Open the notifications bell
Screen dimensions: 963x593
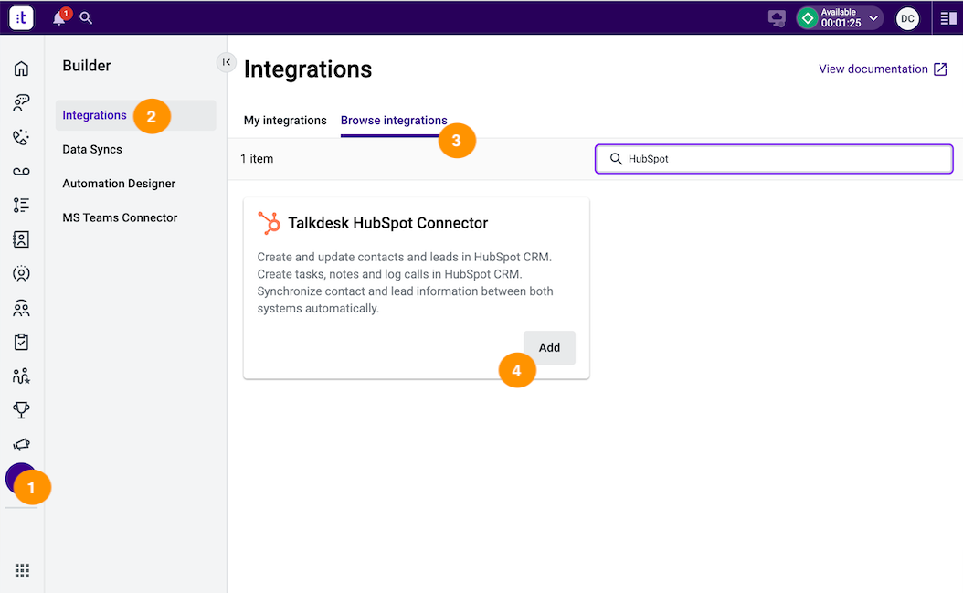click(x=58, y=17)
